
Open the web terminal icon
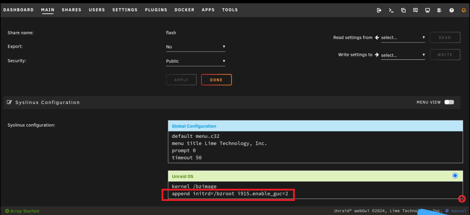tap(391, 10)
